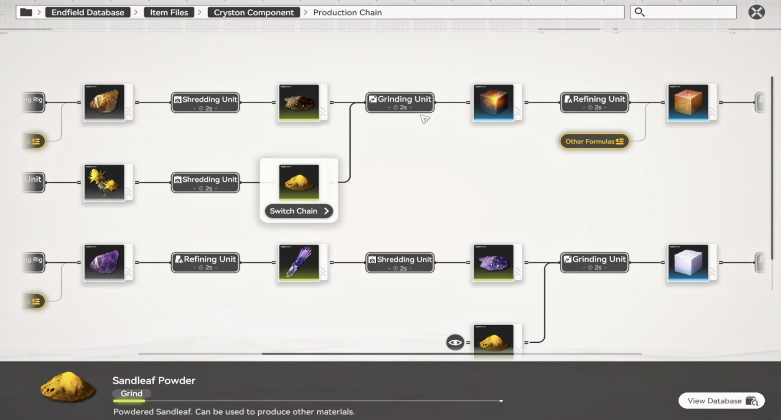
Task: Click the magnifying glass search icon
Action: coord(639,12)
